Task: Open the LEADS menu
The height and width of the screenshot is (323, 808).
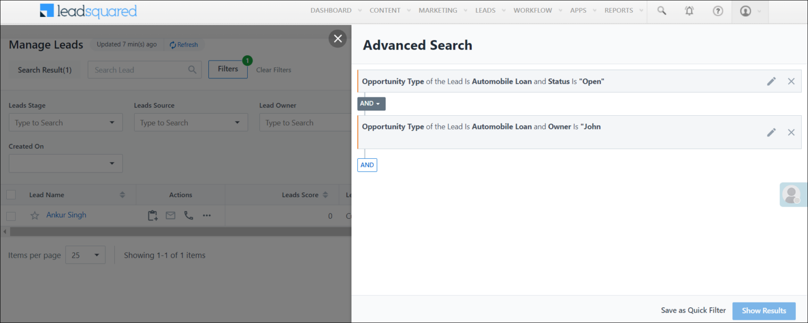Action: (486, 10)
